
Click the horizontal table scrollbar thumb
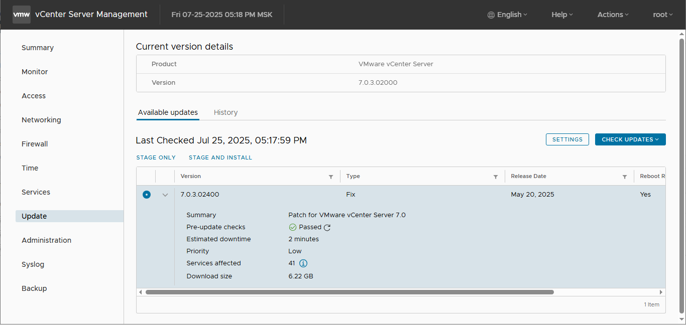[350, 292]
